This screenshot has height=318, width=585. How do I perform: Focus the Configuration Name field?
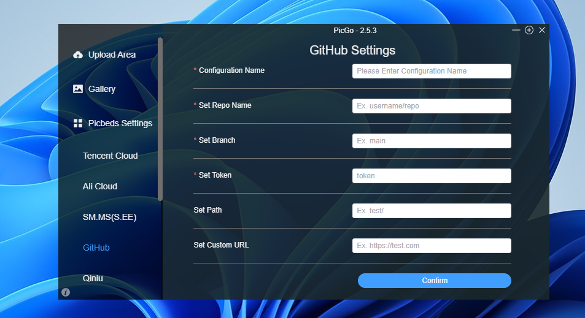tap(432, 71)
